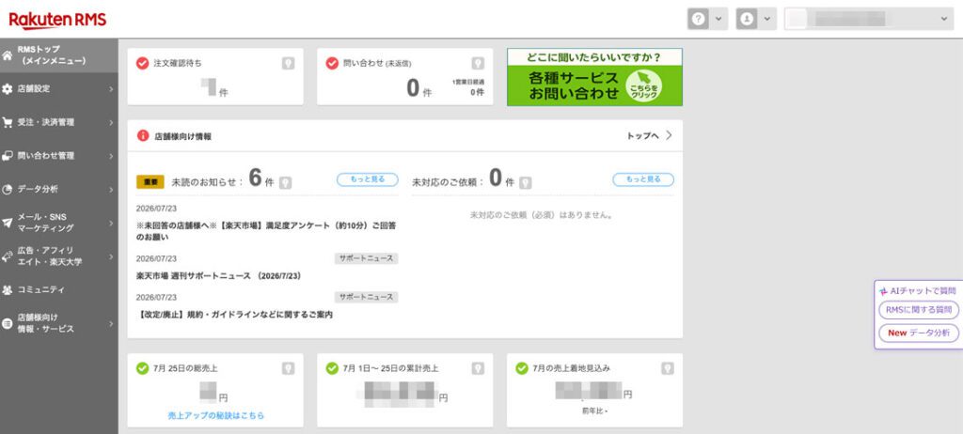Screen dimensions: 963x434
Task: Click the hint bulb on 注文確認待ち card
Action: tap(288, 63)
